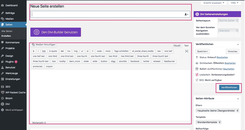Collapse the Seiten-Attribute panel
Image resolution: width=245 pixels, height=130 pixels.
coord(238,99)
